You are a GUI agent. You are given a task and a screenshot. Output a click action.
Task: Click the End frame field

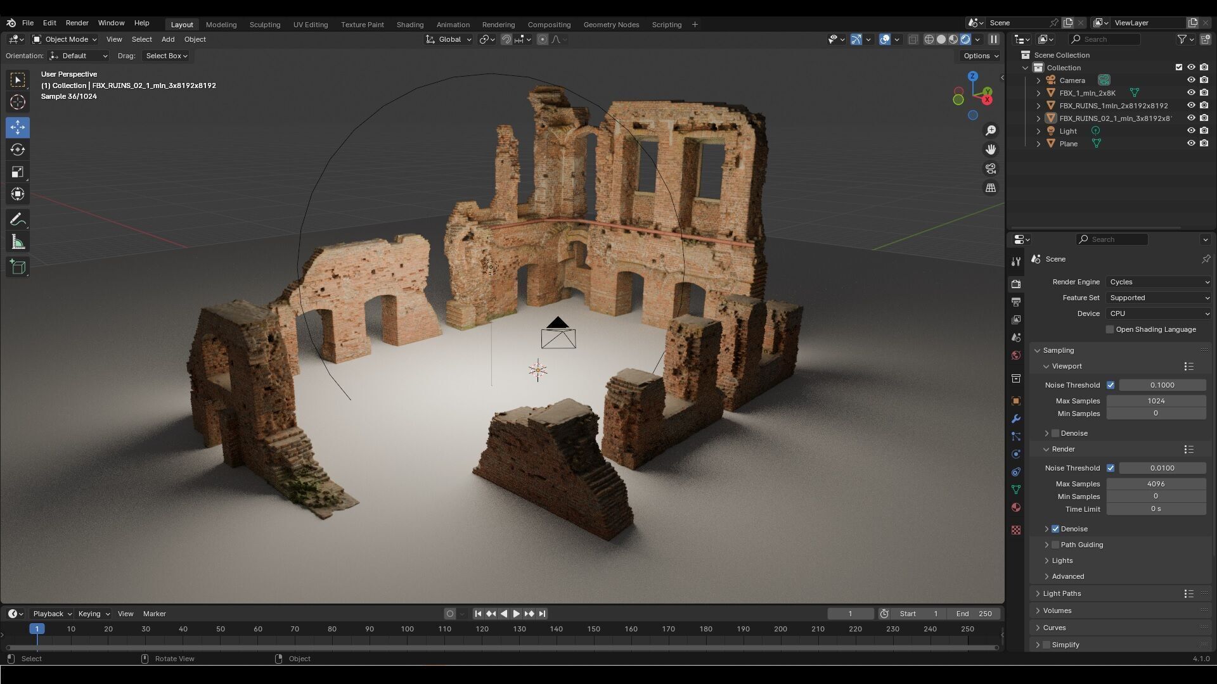(974, 614)
